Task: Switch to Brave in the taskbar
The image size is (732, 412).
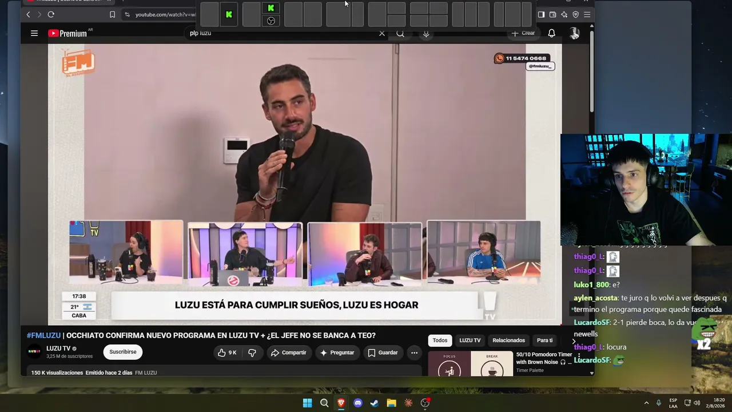Action: tap(341, 403)
